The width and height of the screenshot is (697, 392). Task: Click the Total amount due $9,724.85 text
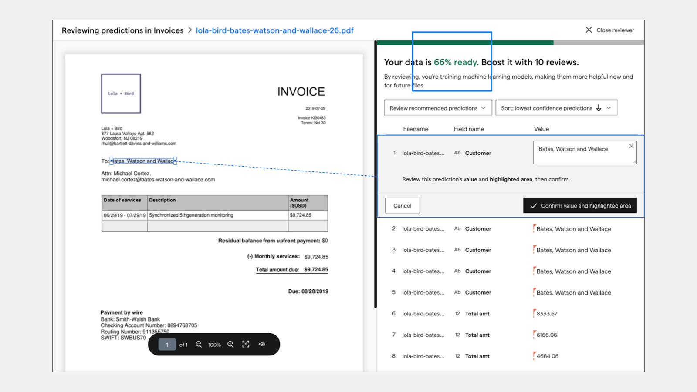[292, 270]
